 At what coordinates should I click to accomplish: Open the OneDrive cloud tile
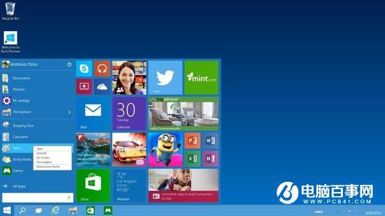coord(102,86)
